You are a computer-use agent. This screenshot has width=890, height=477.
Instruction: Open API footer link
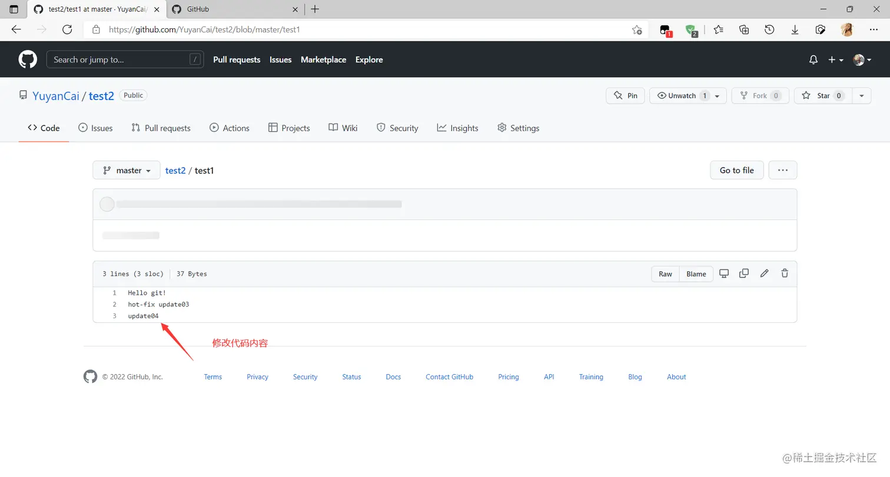tap(549, 377)
